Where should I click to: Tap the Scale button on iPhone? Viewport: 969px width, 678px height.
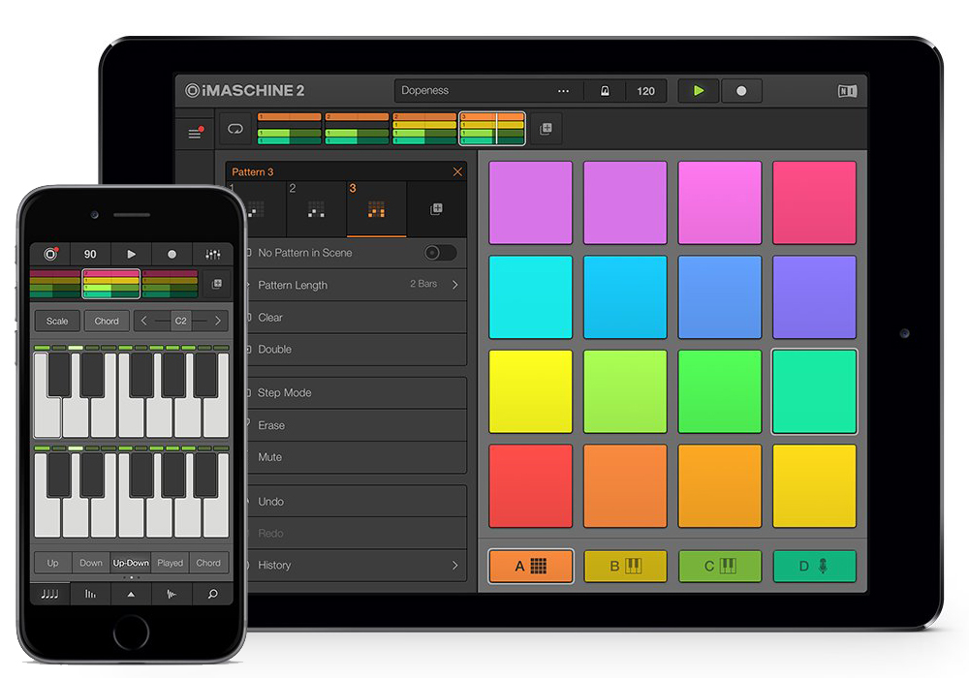(x=57, y=322)
